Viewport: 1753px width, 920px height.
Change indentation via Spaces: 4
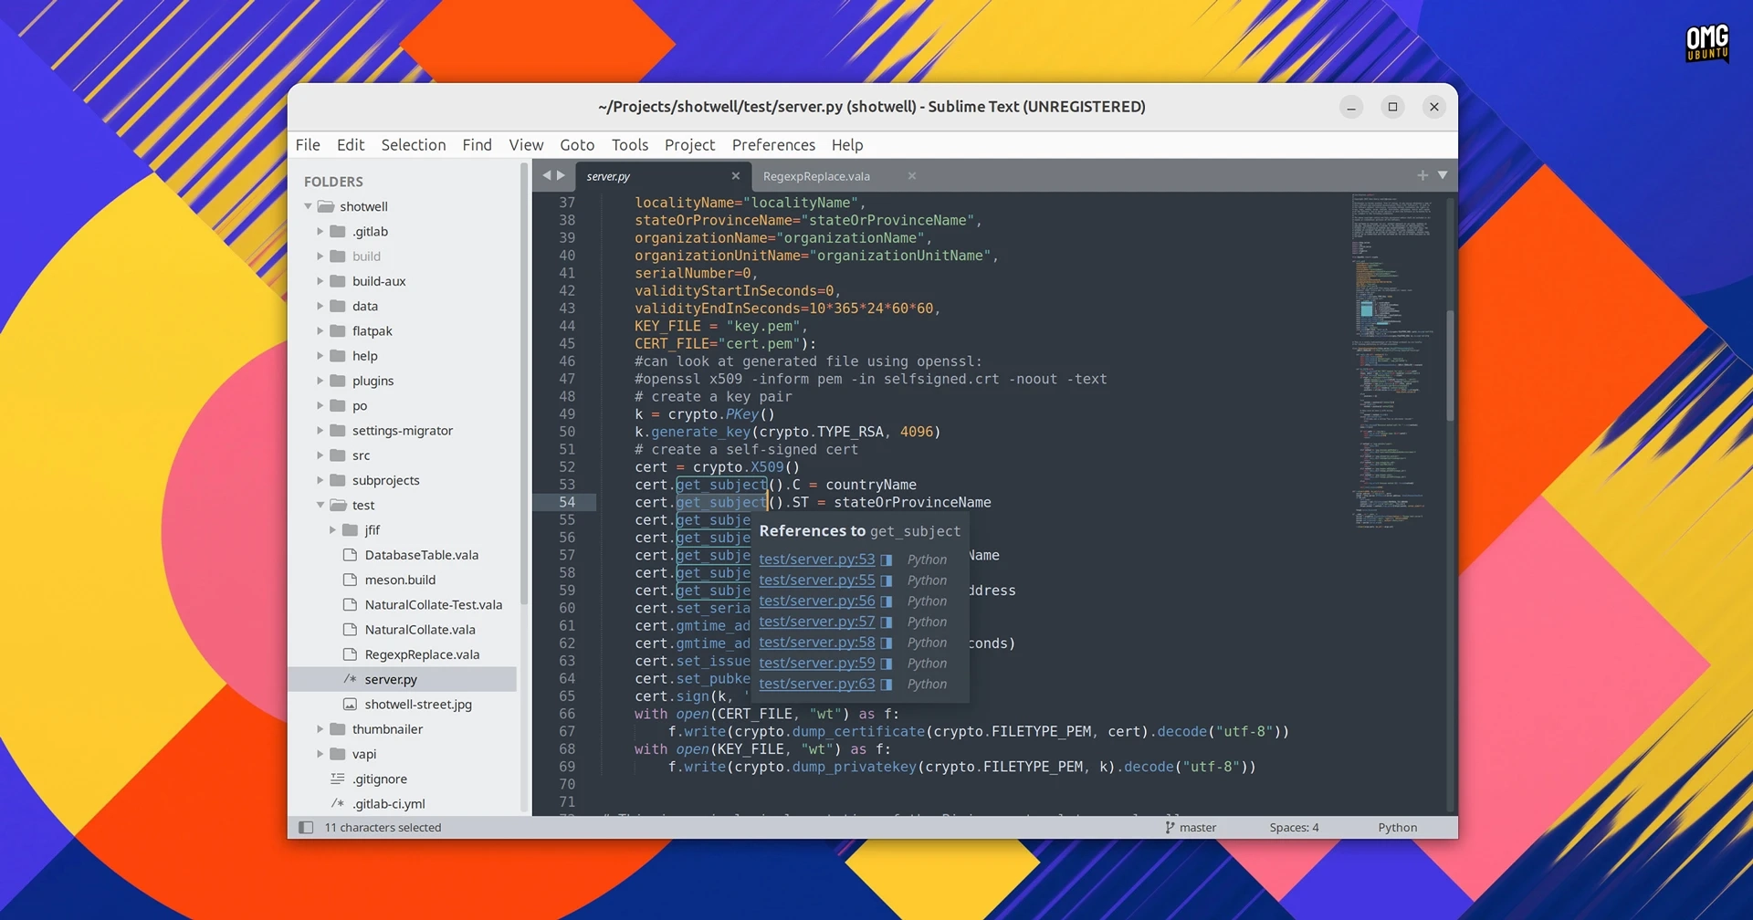[x=1294, y=828]
